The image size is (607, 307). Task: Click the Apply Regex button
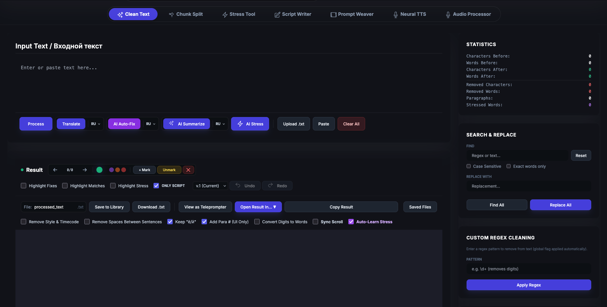coord(529,285)
